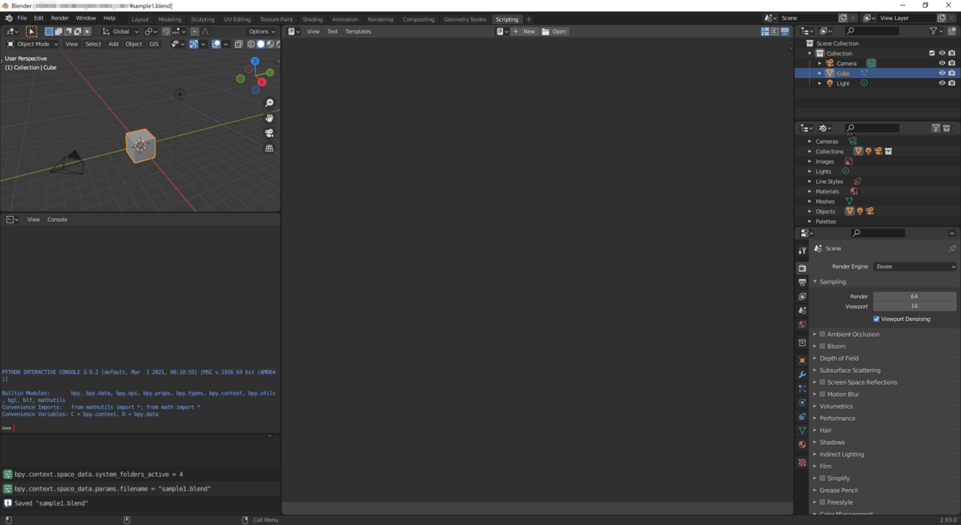Open the Edit menu
Viewport: 961px width, 525px height.
click(38, 18)
